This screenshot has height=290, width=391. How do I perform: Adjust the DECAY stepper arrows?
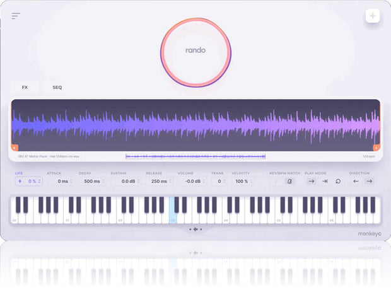(103, 182)
